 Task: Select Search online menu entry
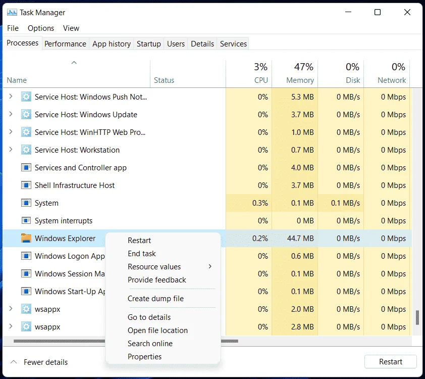click(x=150, y=343)
